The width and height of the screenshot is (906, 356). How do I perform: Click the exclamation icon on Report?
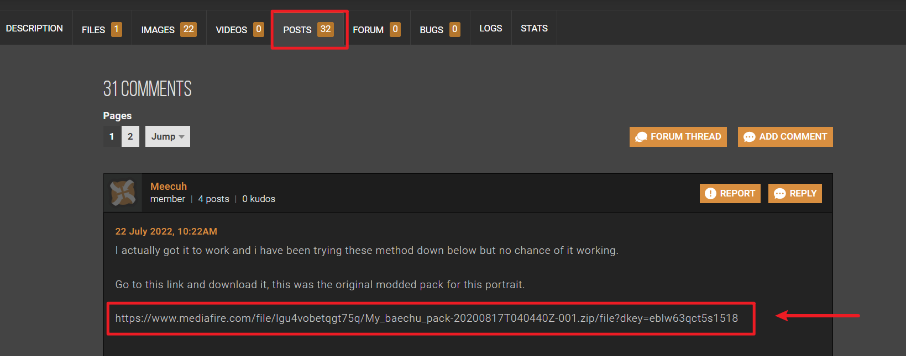(711, 194)
